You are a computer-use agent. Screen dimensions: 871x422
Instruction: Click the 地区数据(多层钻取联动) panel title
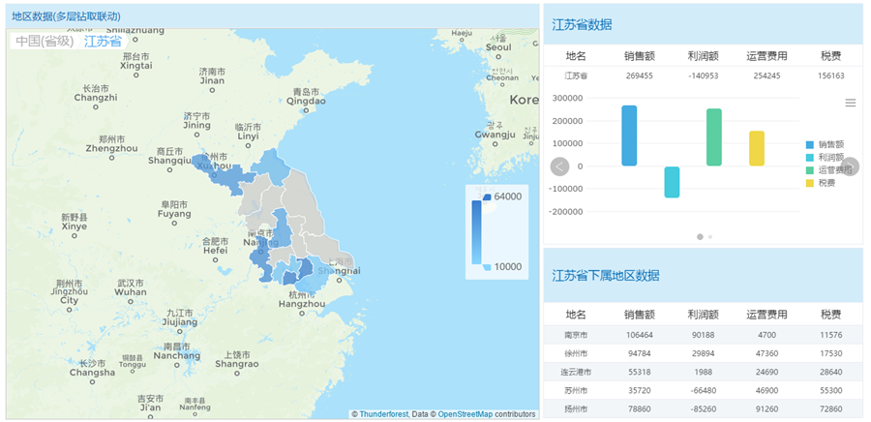[x=66, y=16]
